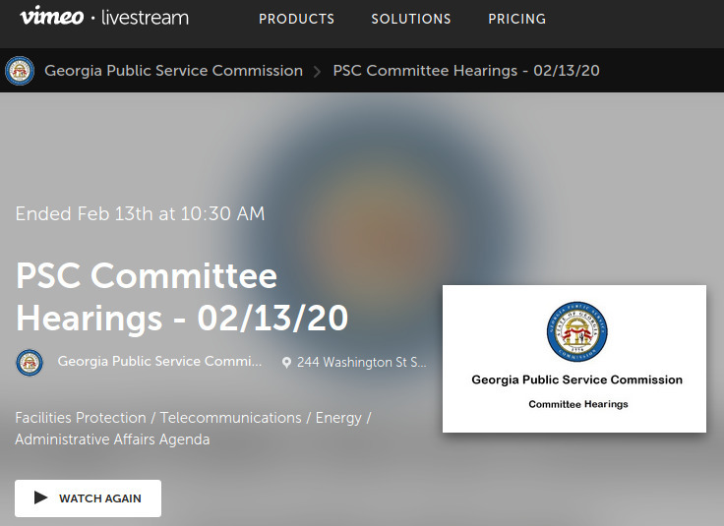724x526 pixels.
Task: Click Georgia Public Service Commission text in thumbnail
Action: coord(576,380)
